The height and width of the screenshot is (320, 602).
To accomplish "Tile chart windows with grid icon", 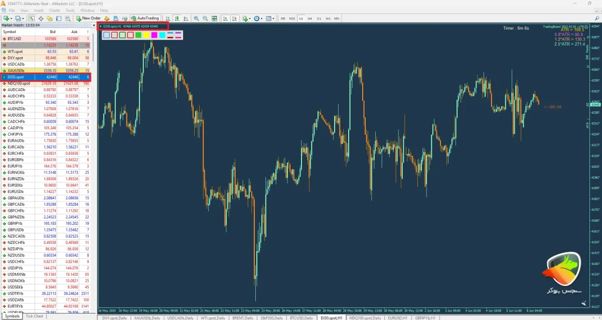I will pos(214,18).
